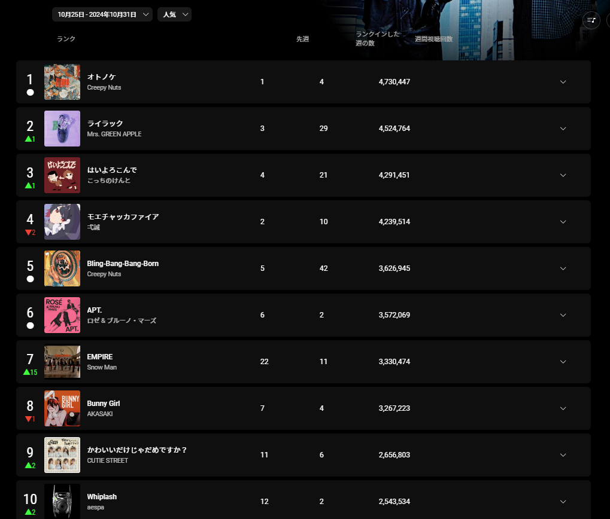Image resolution: width=610 pixels, height=519 pixels.
Task: Click the ランク column header
Action: click(66, 39)
